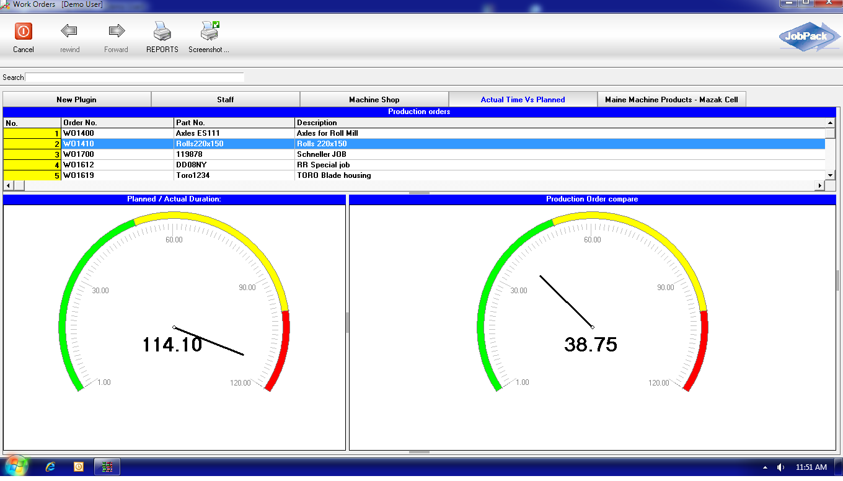843x481 pixels.
Task: Switch to the Staff tab
Action: point(226,99)
